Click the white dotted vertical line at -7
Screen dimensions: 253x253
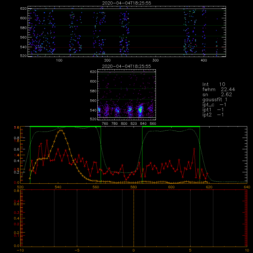click(x=54, y=218)
